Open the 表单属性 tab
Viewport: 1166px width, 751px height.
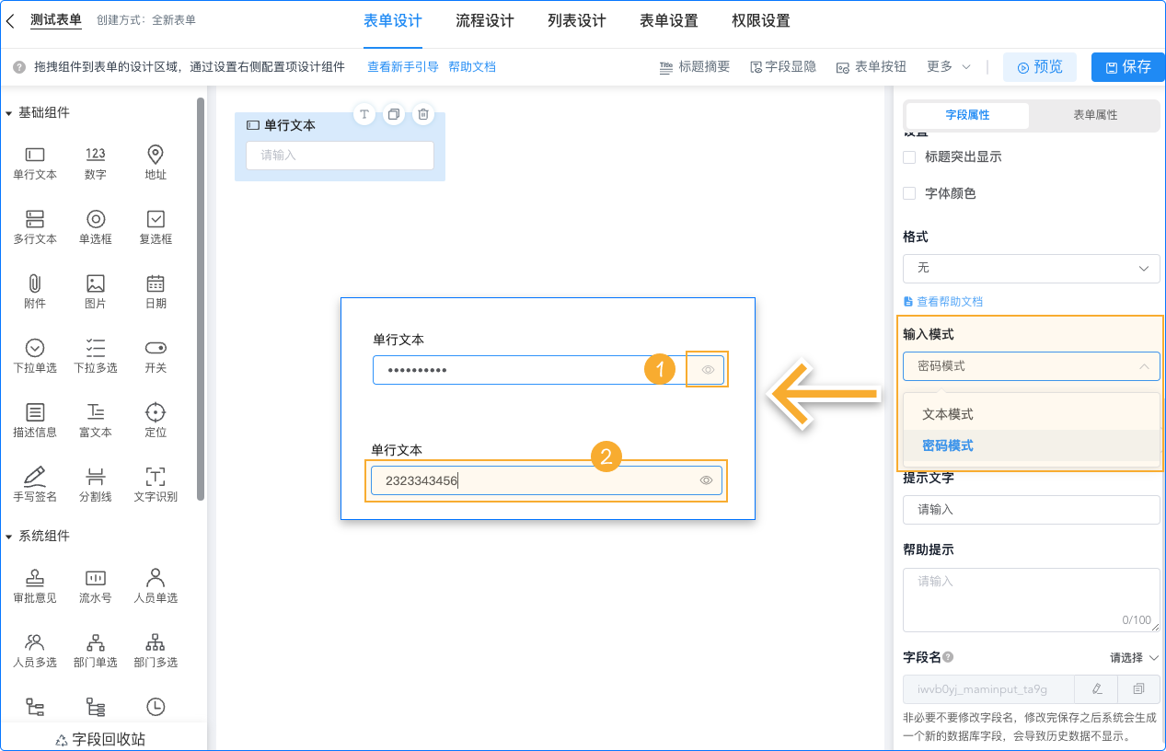click(x=1095, y=115)
